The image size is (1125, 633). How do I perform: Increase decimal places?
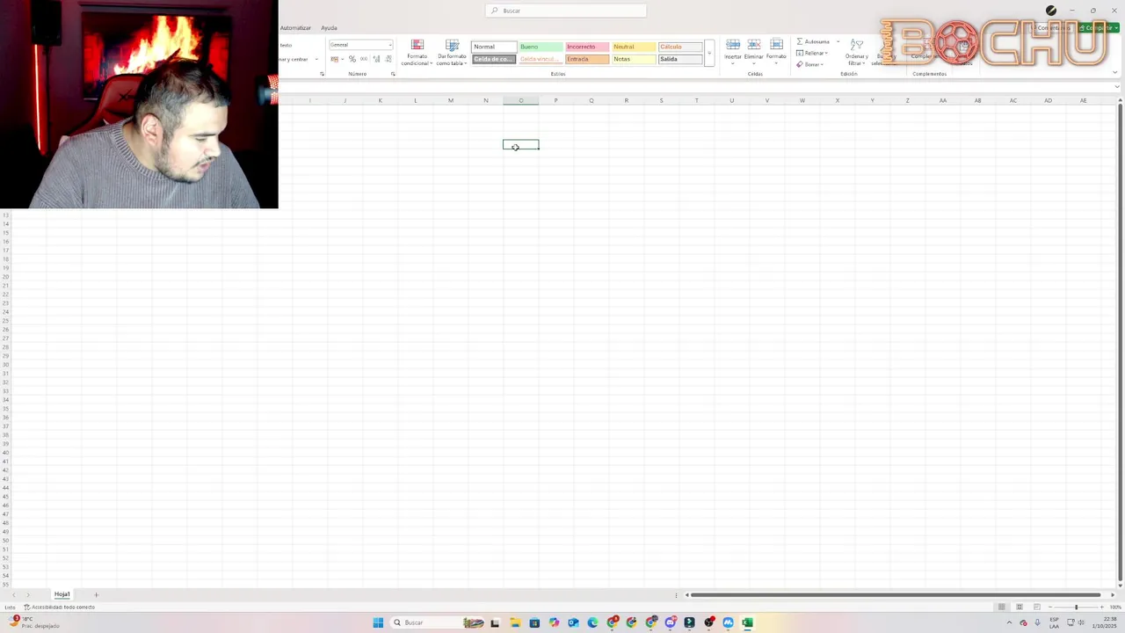click(376, 59)
